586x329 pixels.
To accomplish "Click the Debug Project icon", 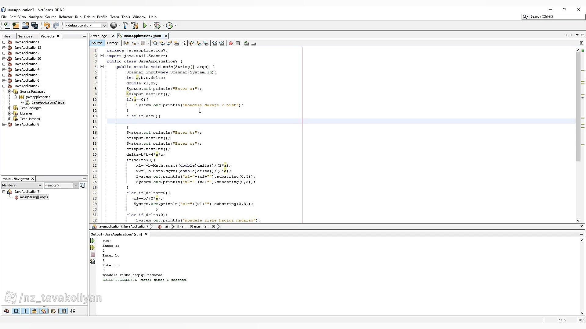I will pos(157,26).
